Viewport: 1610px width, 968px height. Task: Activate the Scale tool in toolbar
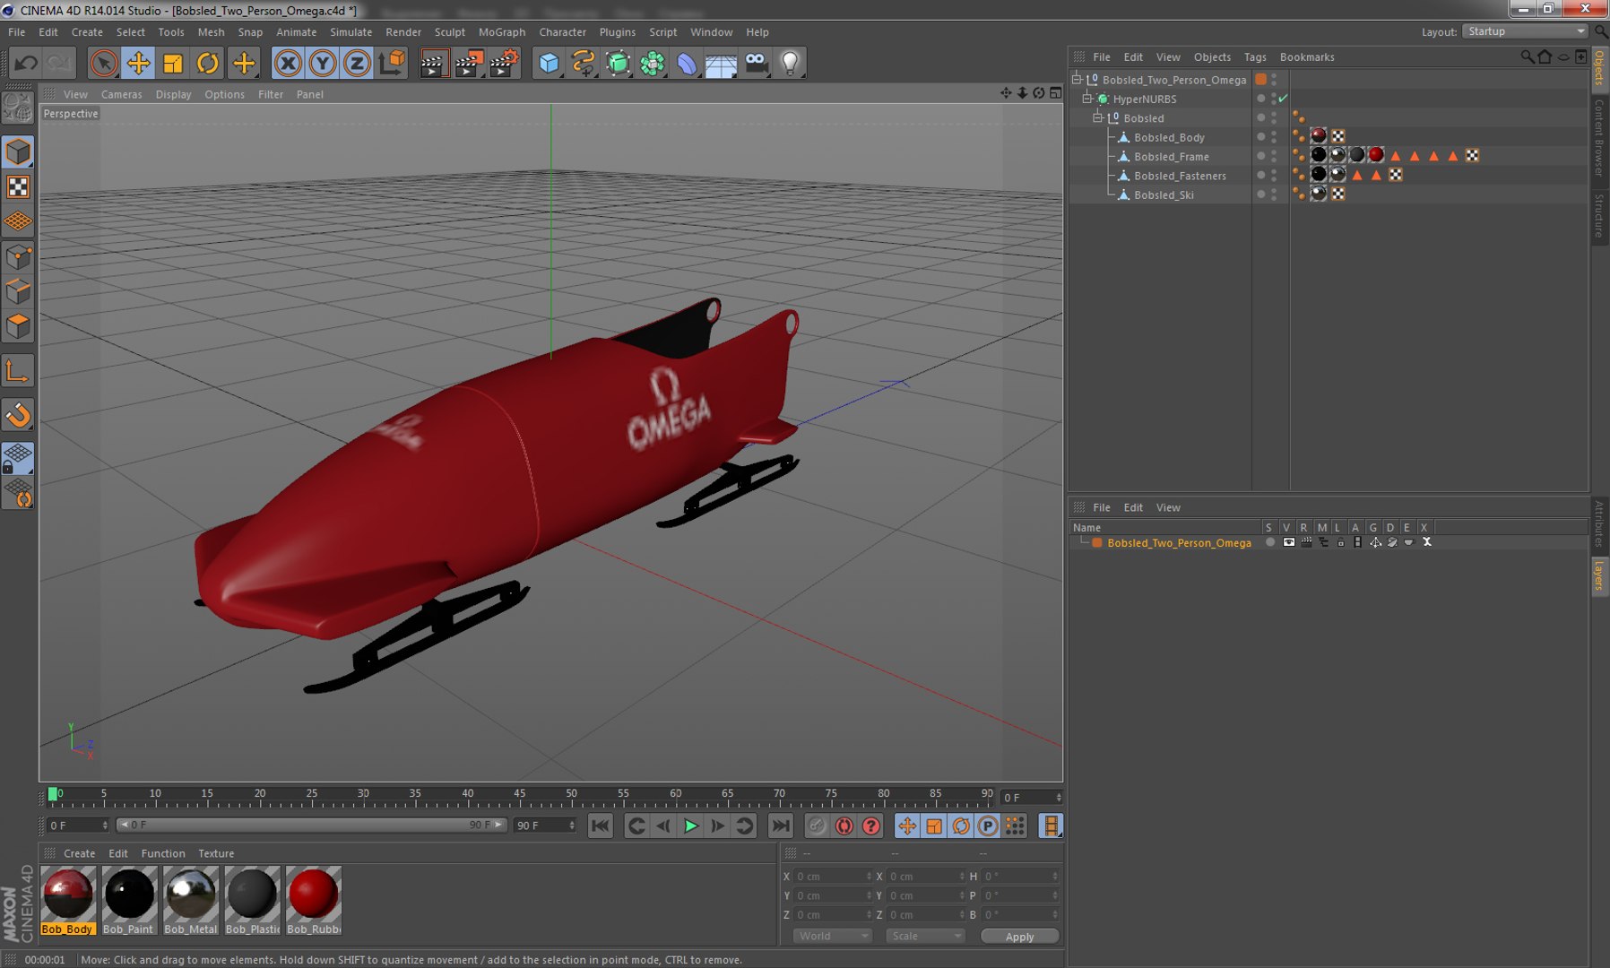[x=173, y=63]
